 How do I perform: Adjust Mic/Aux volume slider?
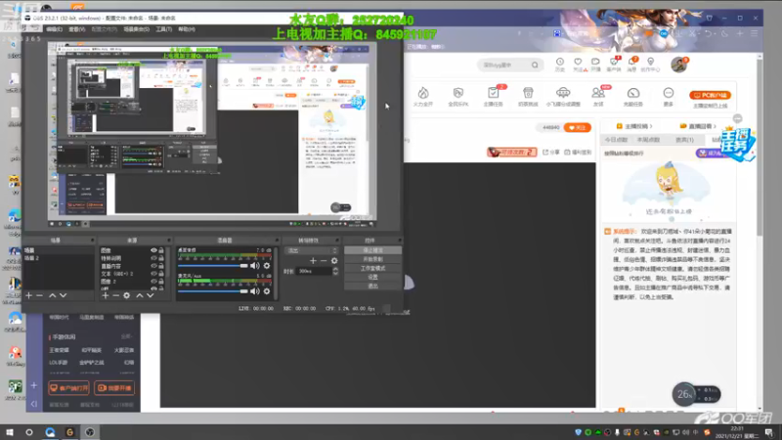point(213,291)
